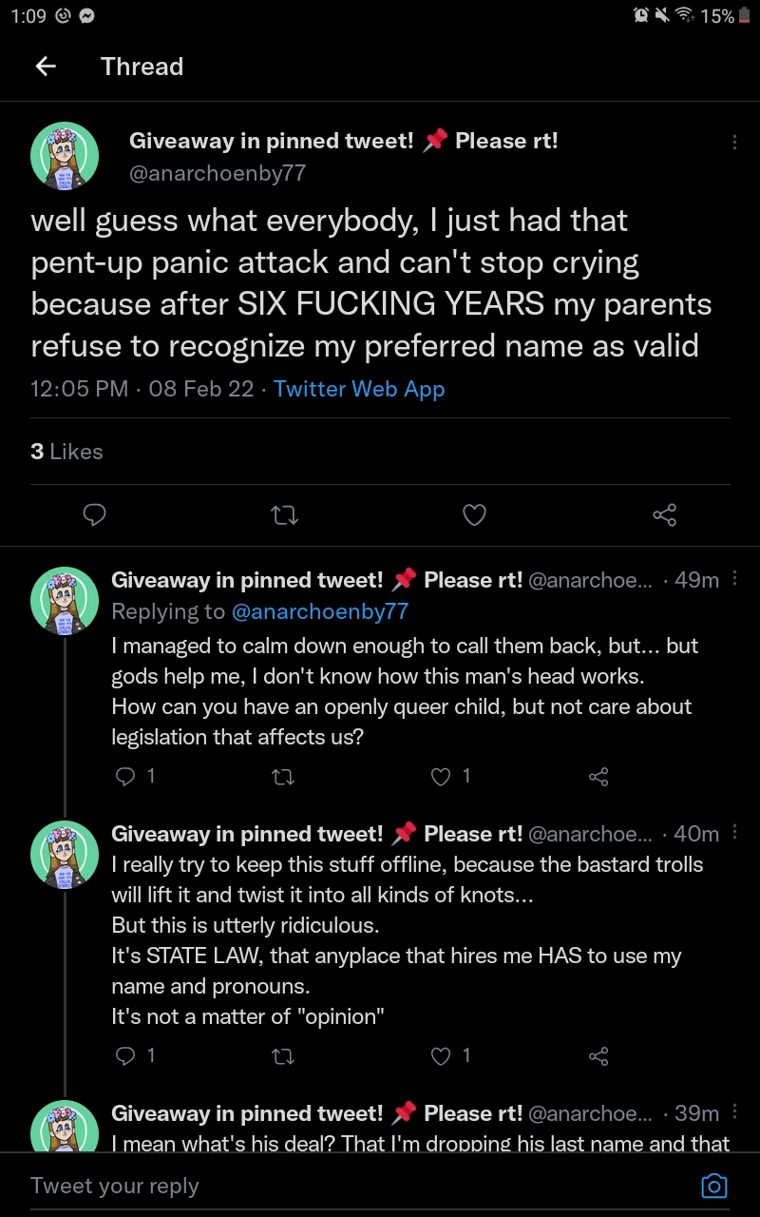Open options for the 49m reply
Image resolution: width=760 pixels, height=1217 pixels.
pyautogui.click(x=734, y=579)
